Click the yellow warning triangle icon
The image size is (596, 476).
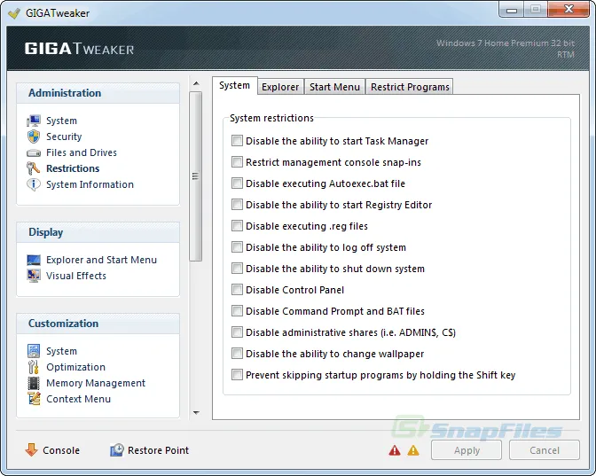coord(413,450)
